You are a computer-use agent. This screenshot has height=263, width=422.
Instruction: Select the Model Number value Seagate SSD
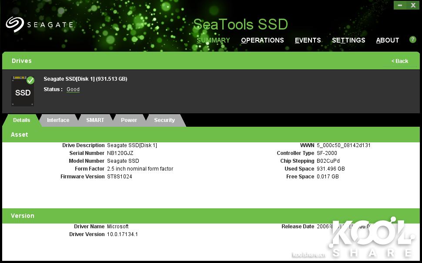tap(123, 161)
